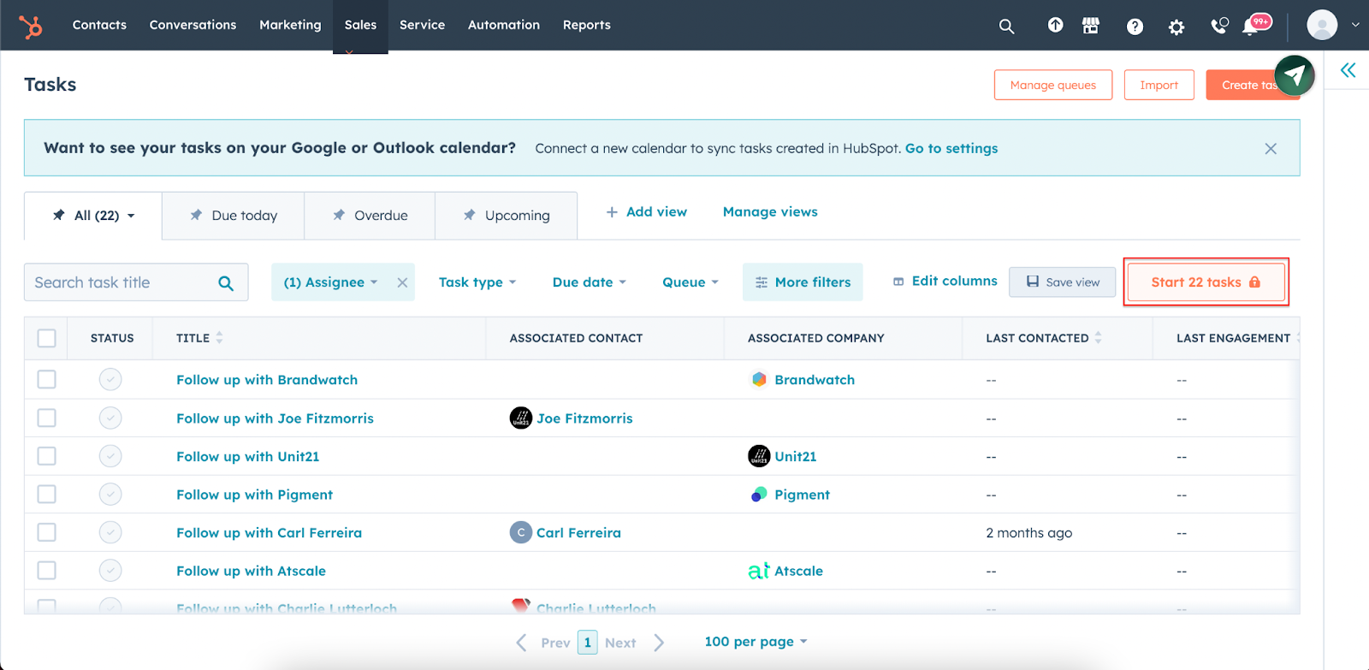The height and width of the screenshot is (670, 1369).
Task: Click the Import button
Action: (x=1159, y=85)
